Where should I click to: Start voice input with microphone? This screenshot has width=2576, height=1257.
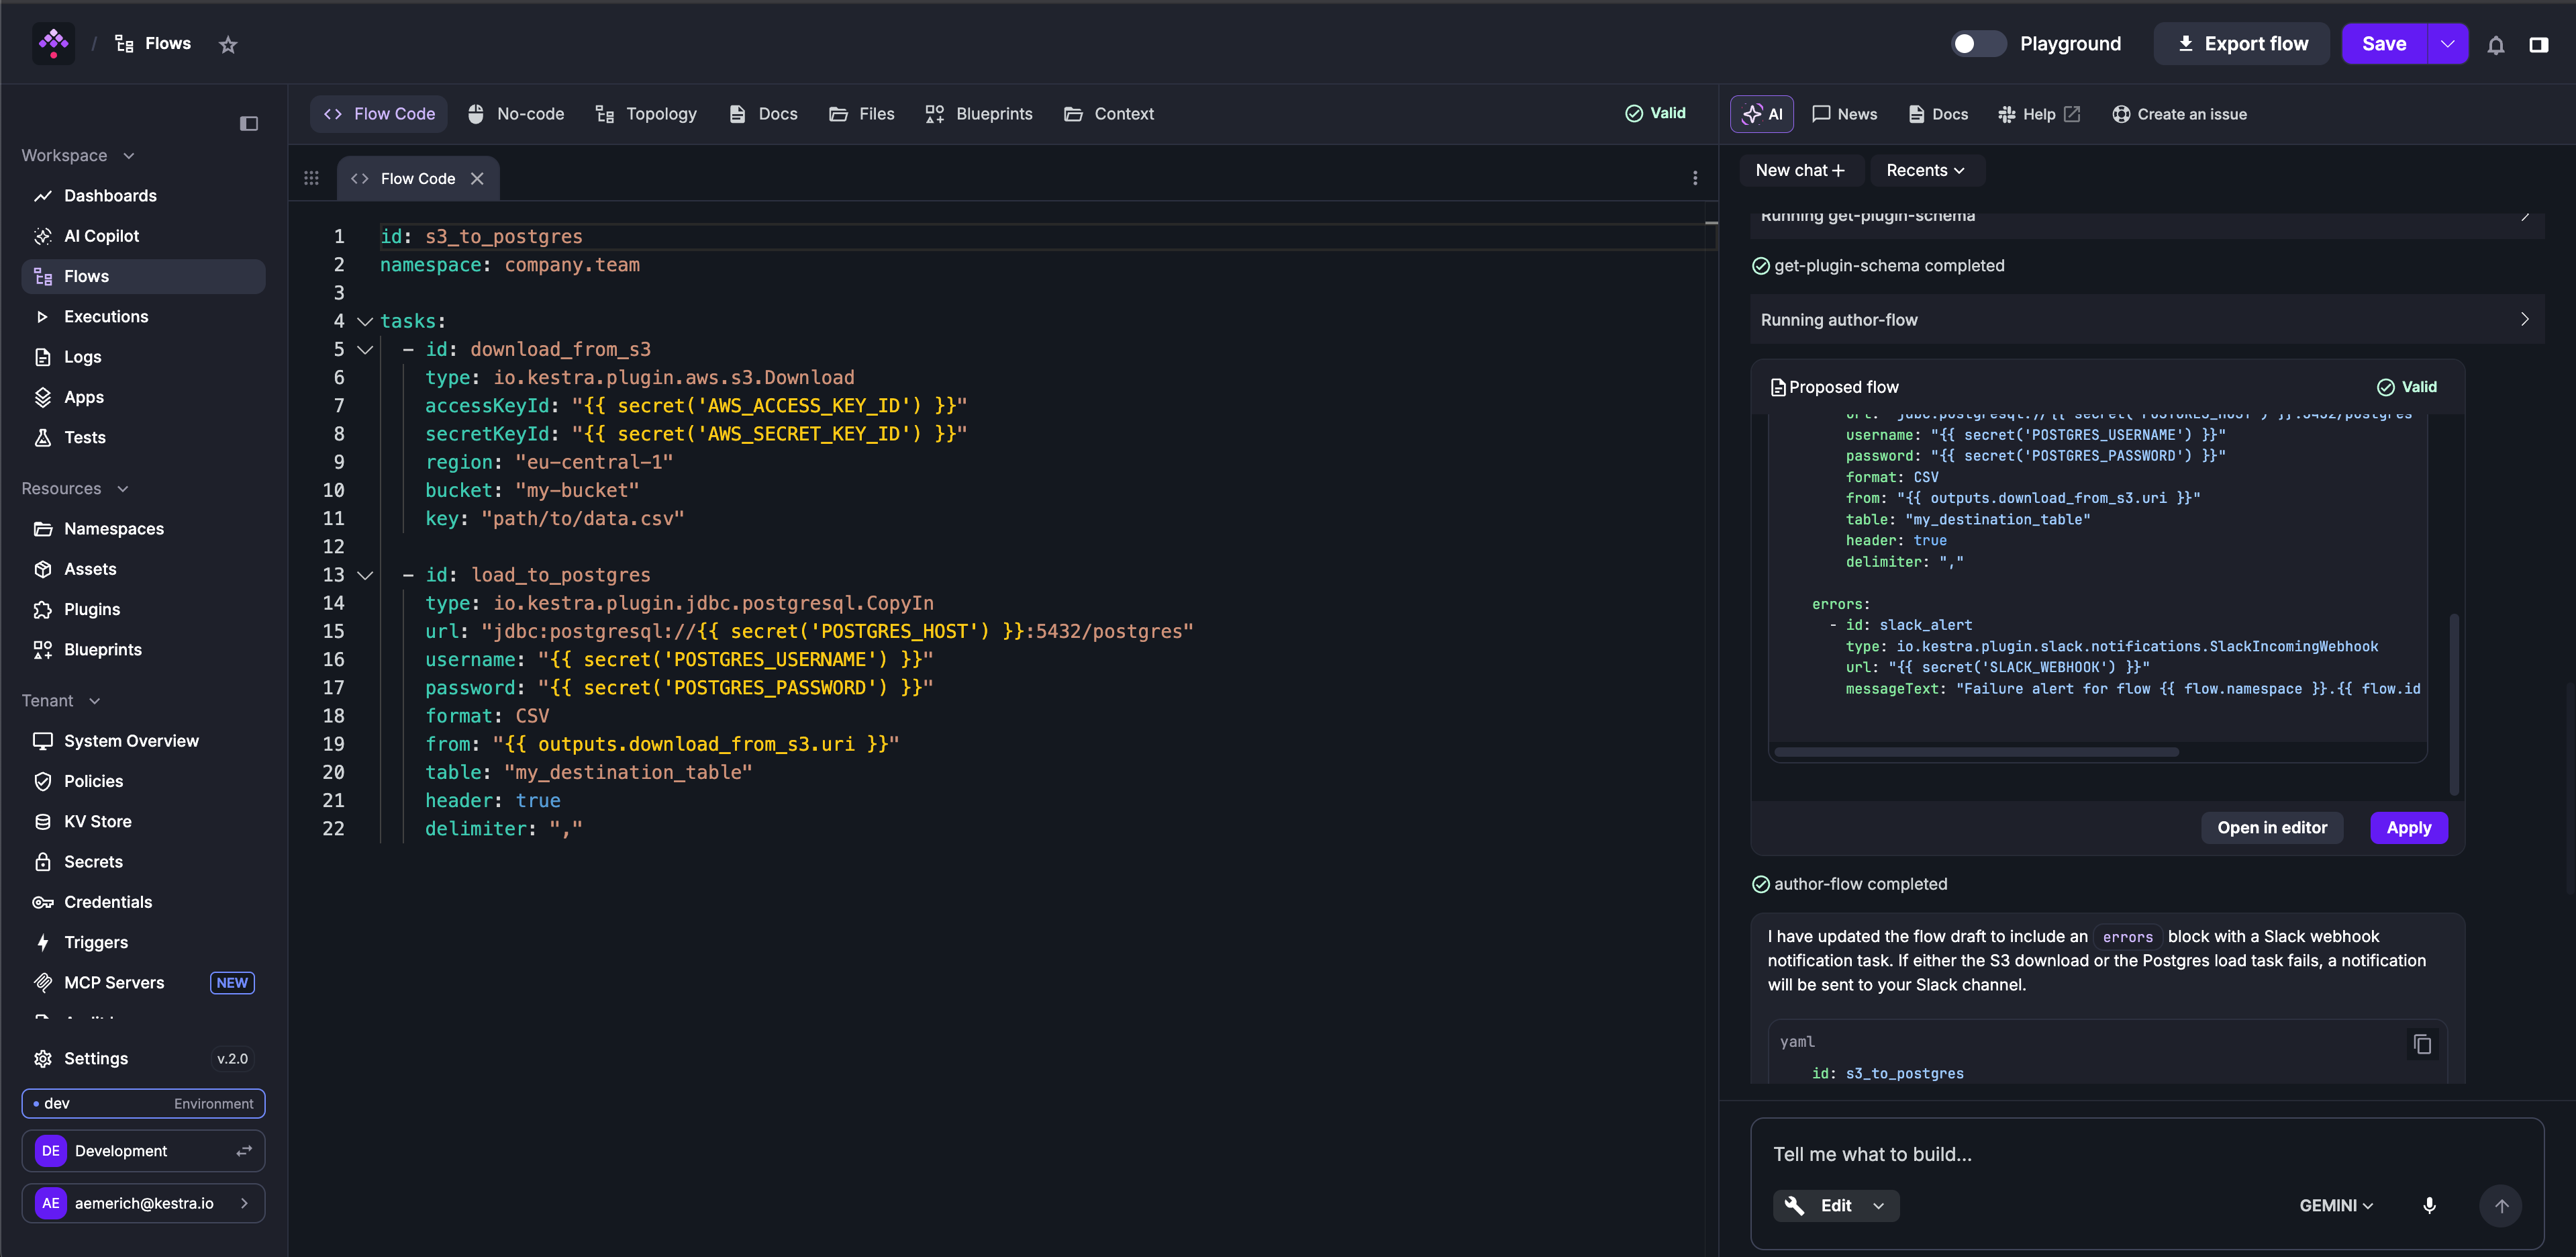coord(2429,1205)
